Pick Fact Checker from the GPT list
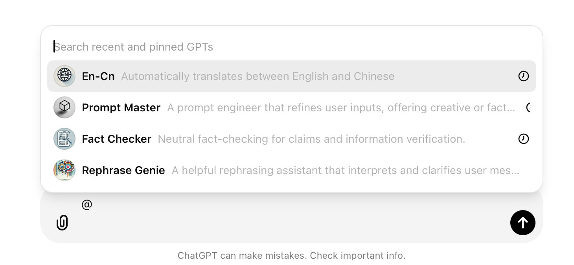This screenshot has height=265, width=574. [117, 139]
